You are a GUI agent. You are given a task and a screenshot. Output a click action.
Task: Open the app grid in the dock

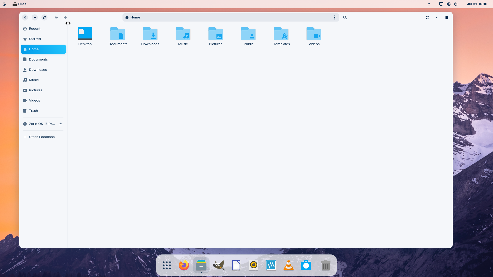click(167, 265)
